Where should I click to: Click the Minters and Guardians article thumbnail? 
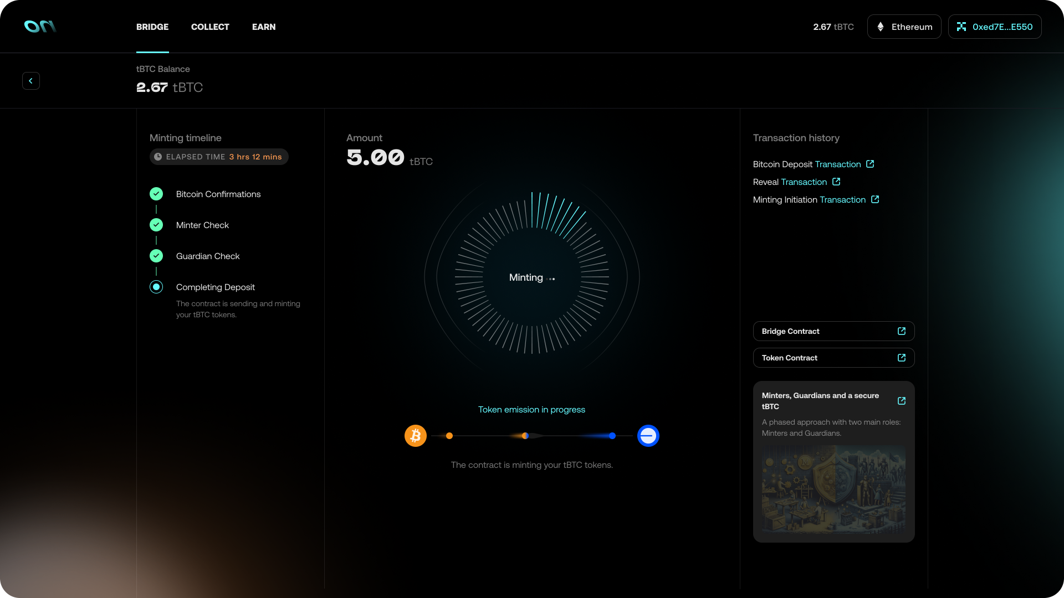[x=833, y=489]
